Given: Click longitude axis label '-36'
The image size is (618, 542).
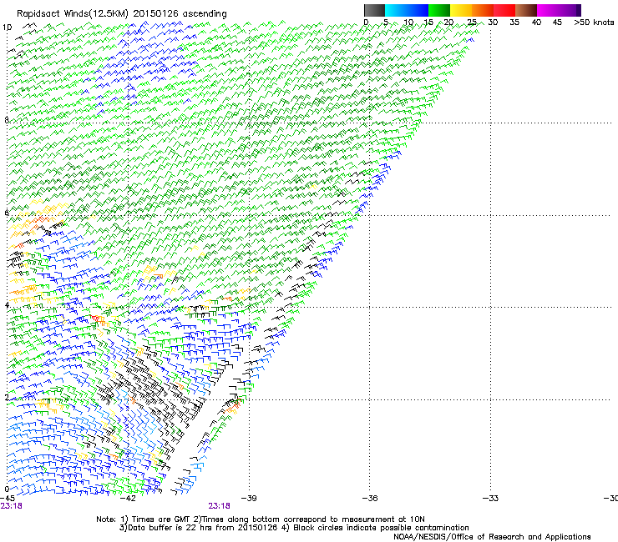Looking at the screenshot, I should [370, 499].
